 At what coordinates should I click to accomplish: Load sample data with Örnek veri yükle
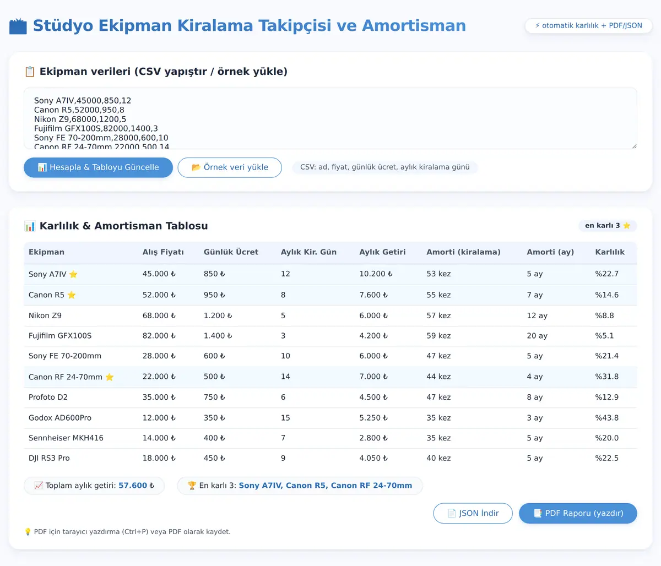click(230, 167)
